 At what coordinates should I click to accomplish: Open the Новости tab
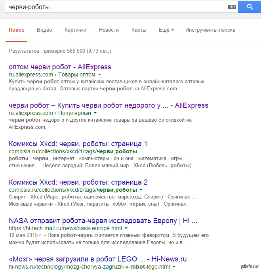point(109,30)
